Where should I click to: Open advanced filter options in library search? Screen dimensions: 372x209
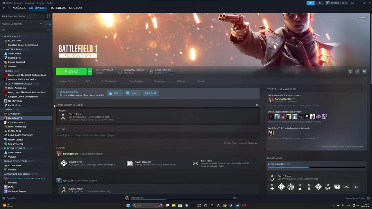point(48,30)
